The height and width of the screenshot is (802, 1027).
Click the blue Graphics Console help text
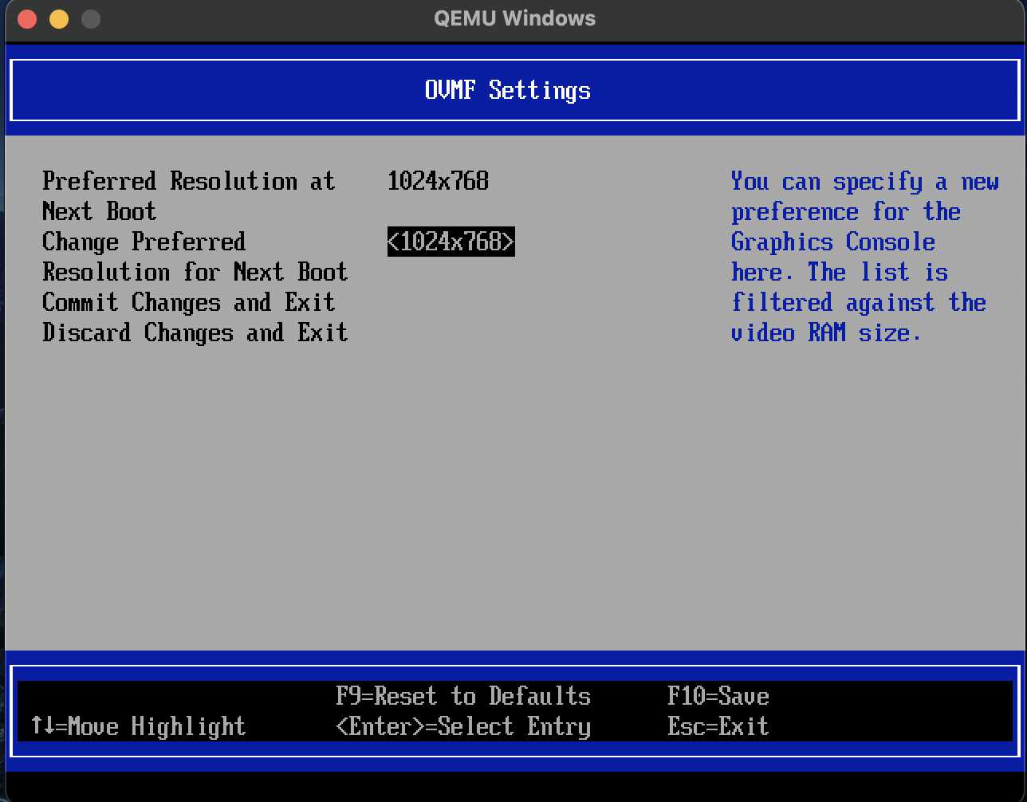pyautogui.click(x=864, y=257)
